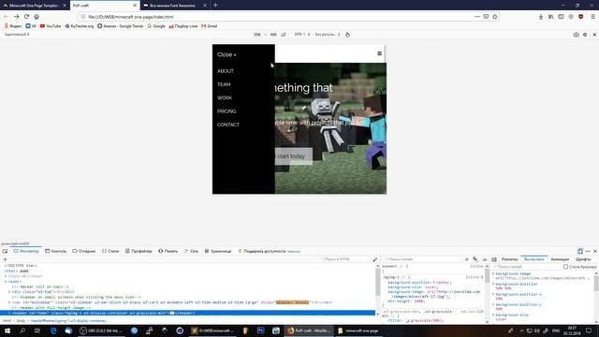Switch to the Style Editor tab
The width and height of the screenshot is (599, 337).
(110, 251)
